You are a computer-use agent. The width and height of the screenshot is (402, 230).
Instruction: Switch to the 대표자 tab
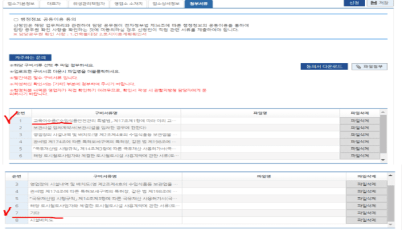(x=54, y=4)
